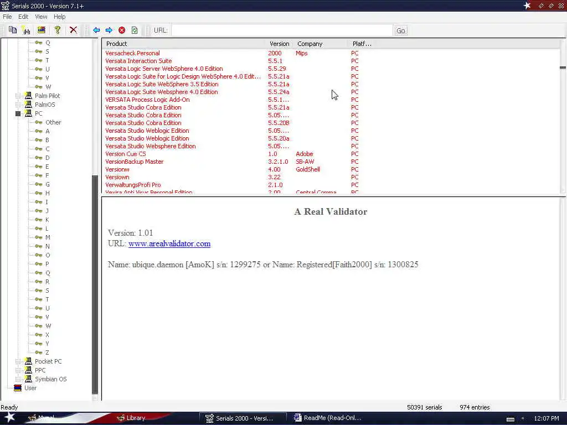Switch to ReadMe (Read-Only) taskbar window
Viewport: 567px width, 425px height.
328,418
